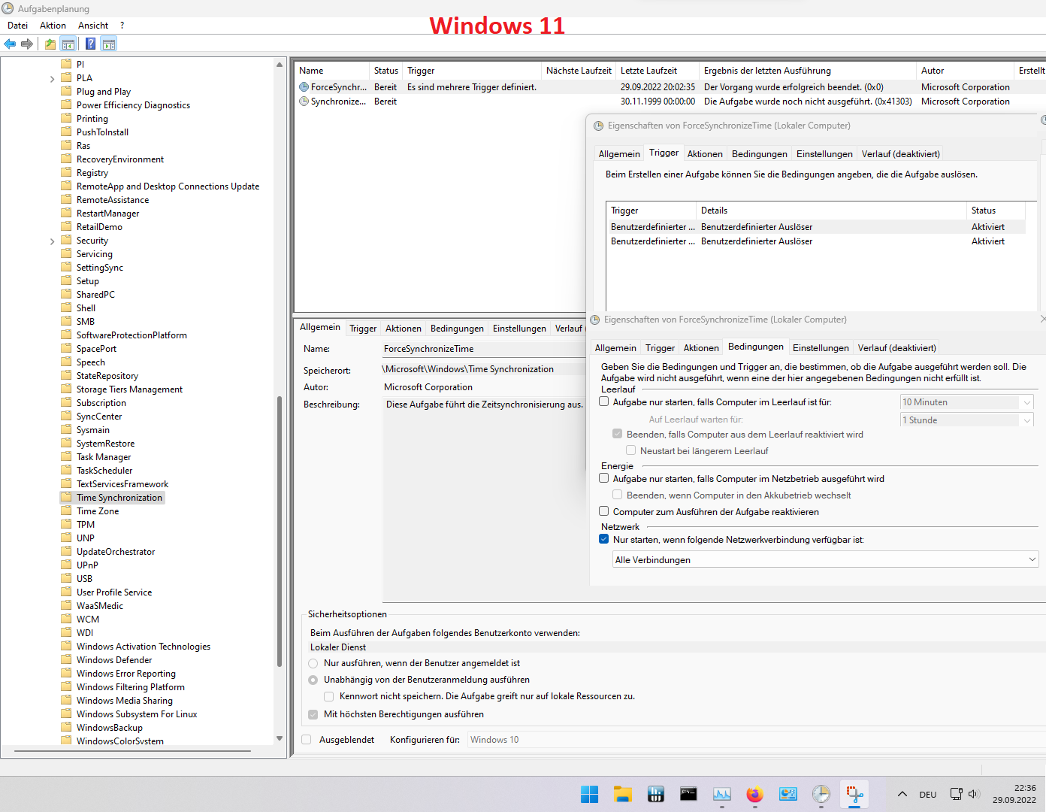Viewport: 1046px width, 812px height.
Task: Open the Windows Start menu
Action: click(x=589, y=794)
